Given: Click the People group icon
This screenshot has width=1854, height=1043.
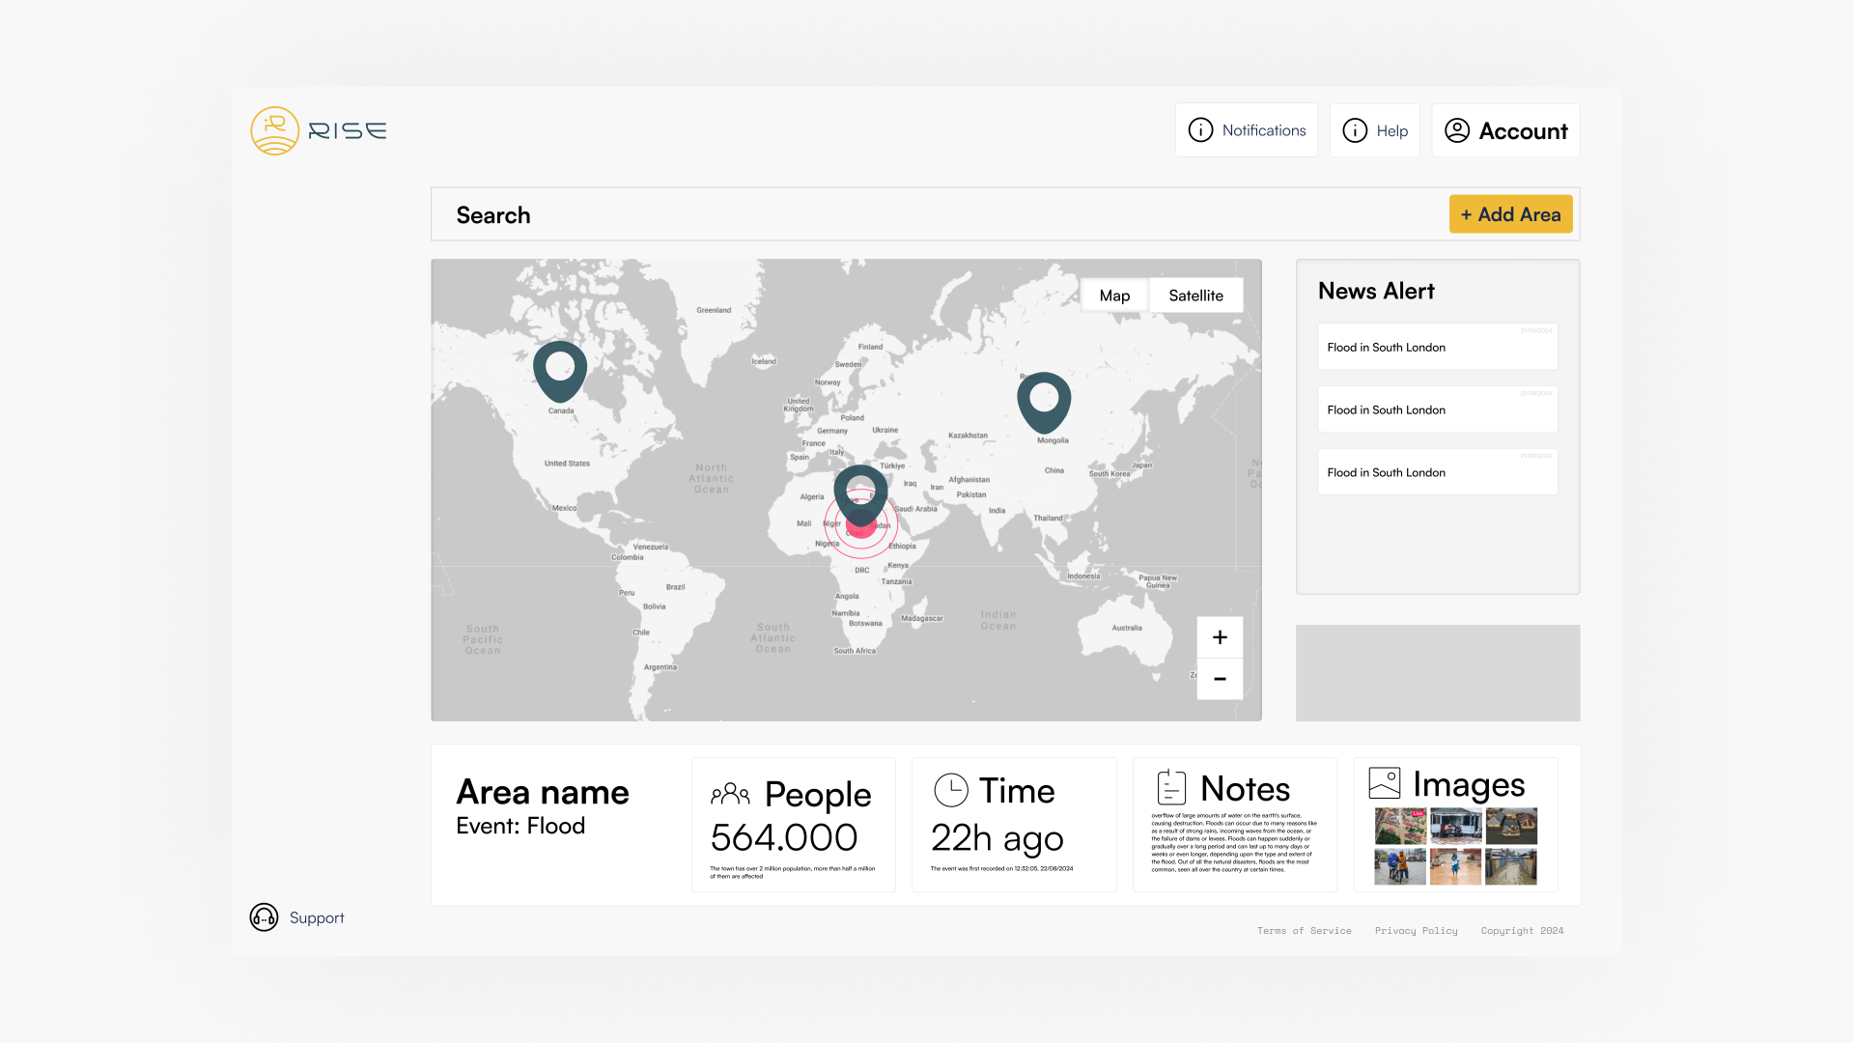Looking at the screenshot, I should (730, 794).
